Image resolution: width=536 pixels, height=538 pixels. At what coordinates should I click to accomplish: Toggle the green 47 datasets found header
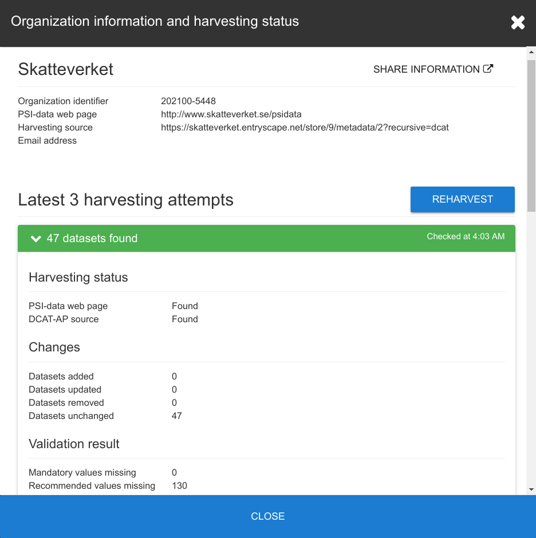(266, 239)
